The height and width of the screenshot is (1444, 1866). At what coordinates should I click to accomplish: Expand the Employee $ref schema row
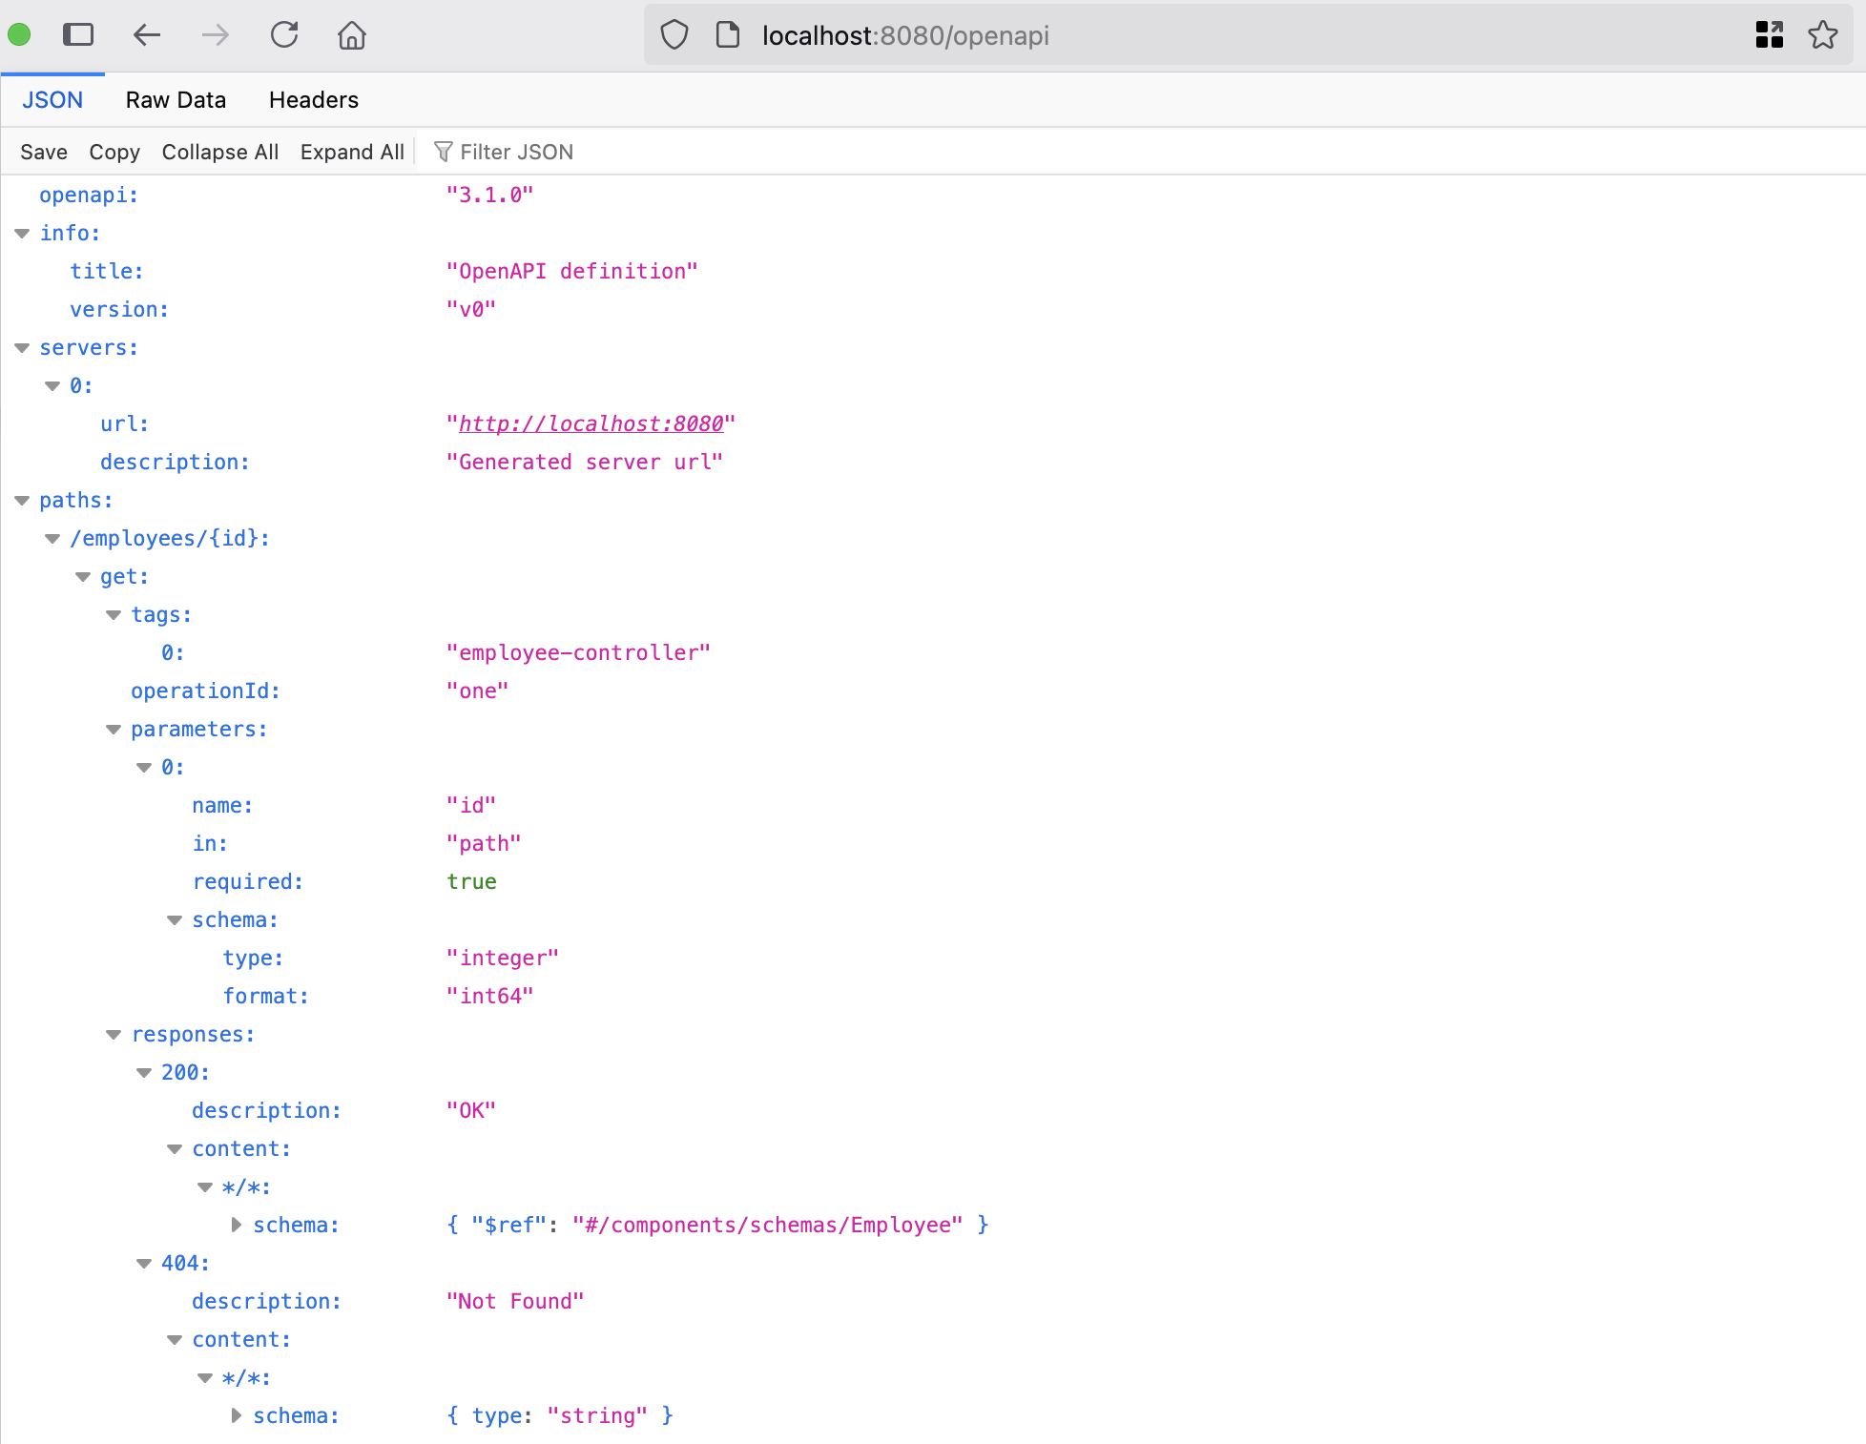[x=236, y=1225]
